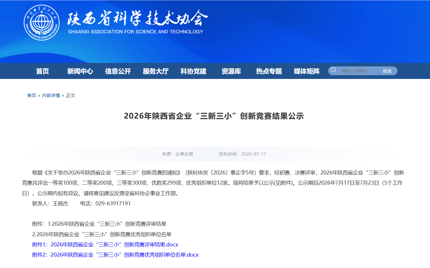Click the association round emblem logo
The height and width of the screenshot is (268, 430).
point(42,22)
